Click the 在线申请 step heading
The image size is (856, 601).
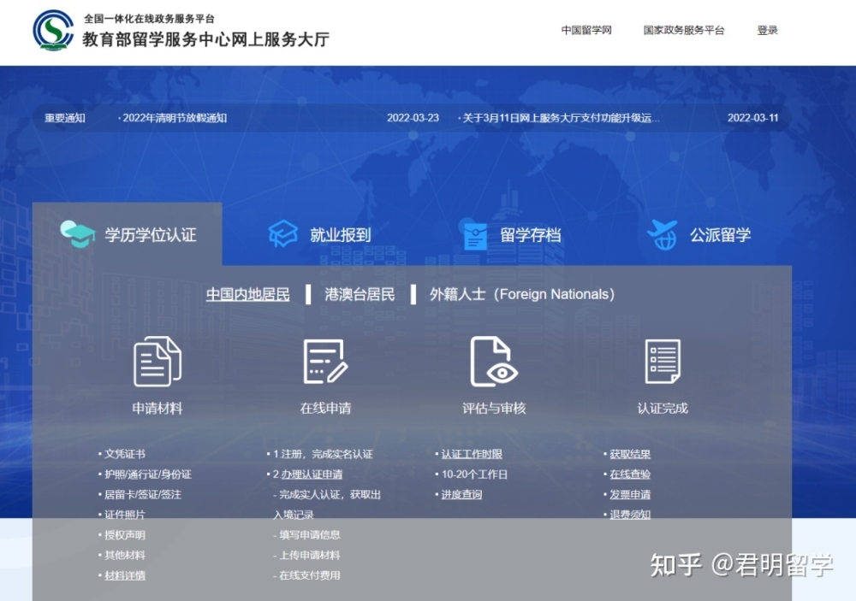pos(325,408)
